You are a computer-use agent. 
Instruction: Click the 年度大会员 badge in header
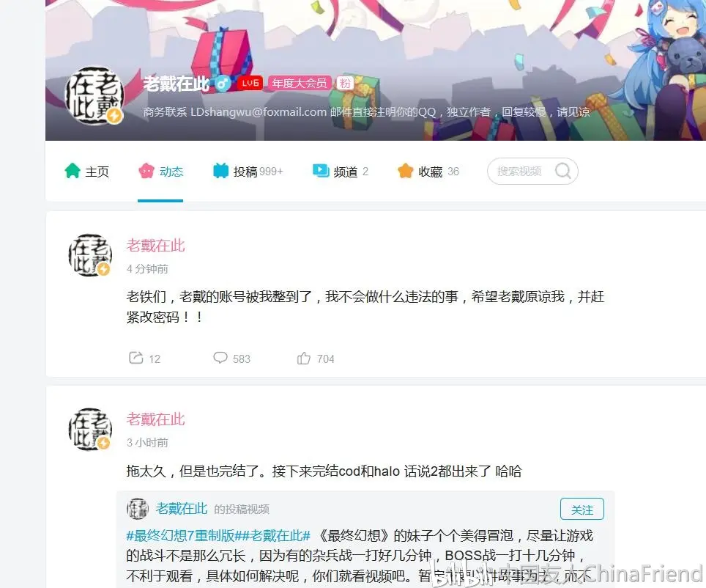[x=300, y=84]
